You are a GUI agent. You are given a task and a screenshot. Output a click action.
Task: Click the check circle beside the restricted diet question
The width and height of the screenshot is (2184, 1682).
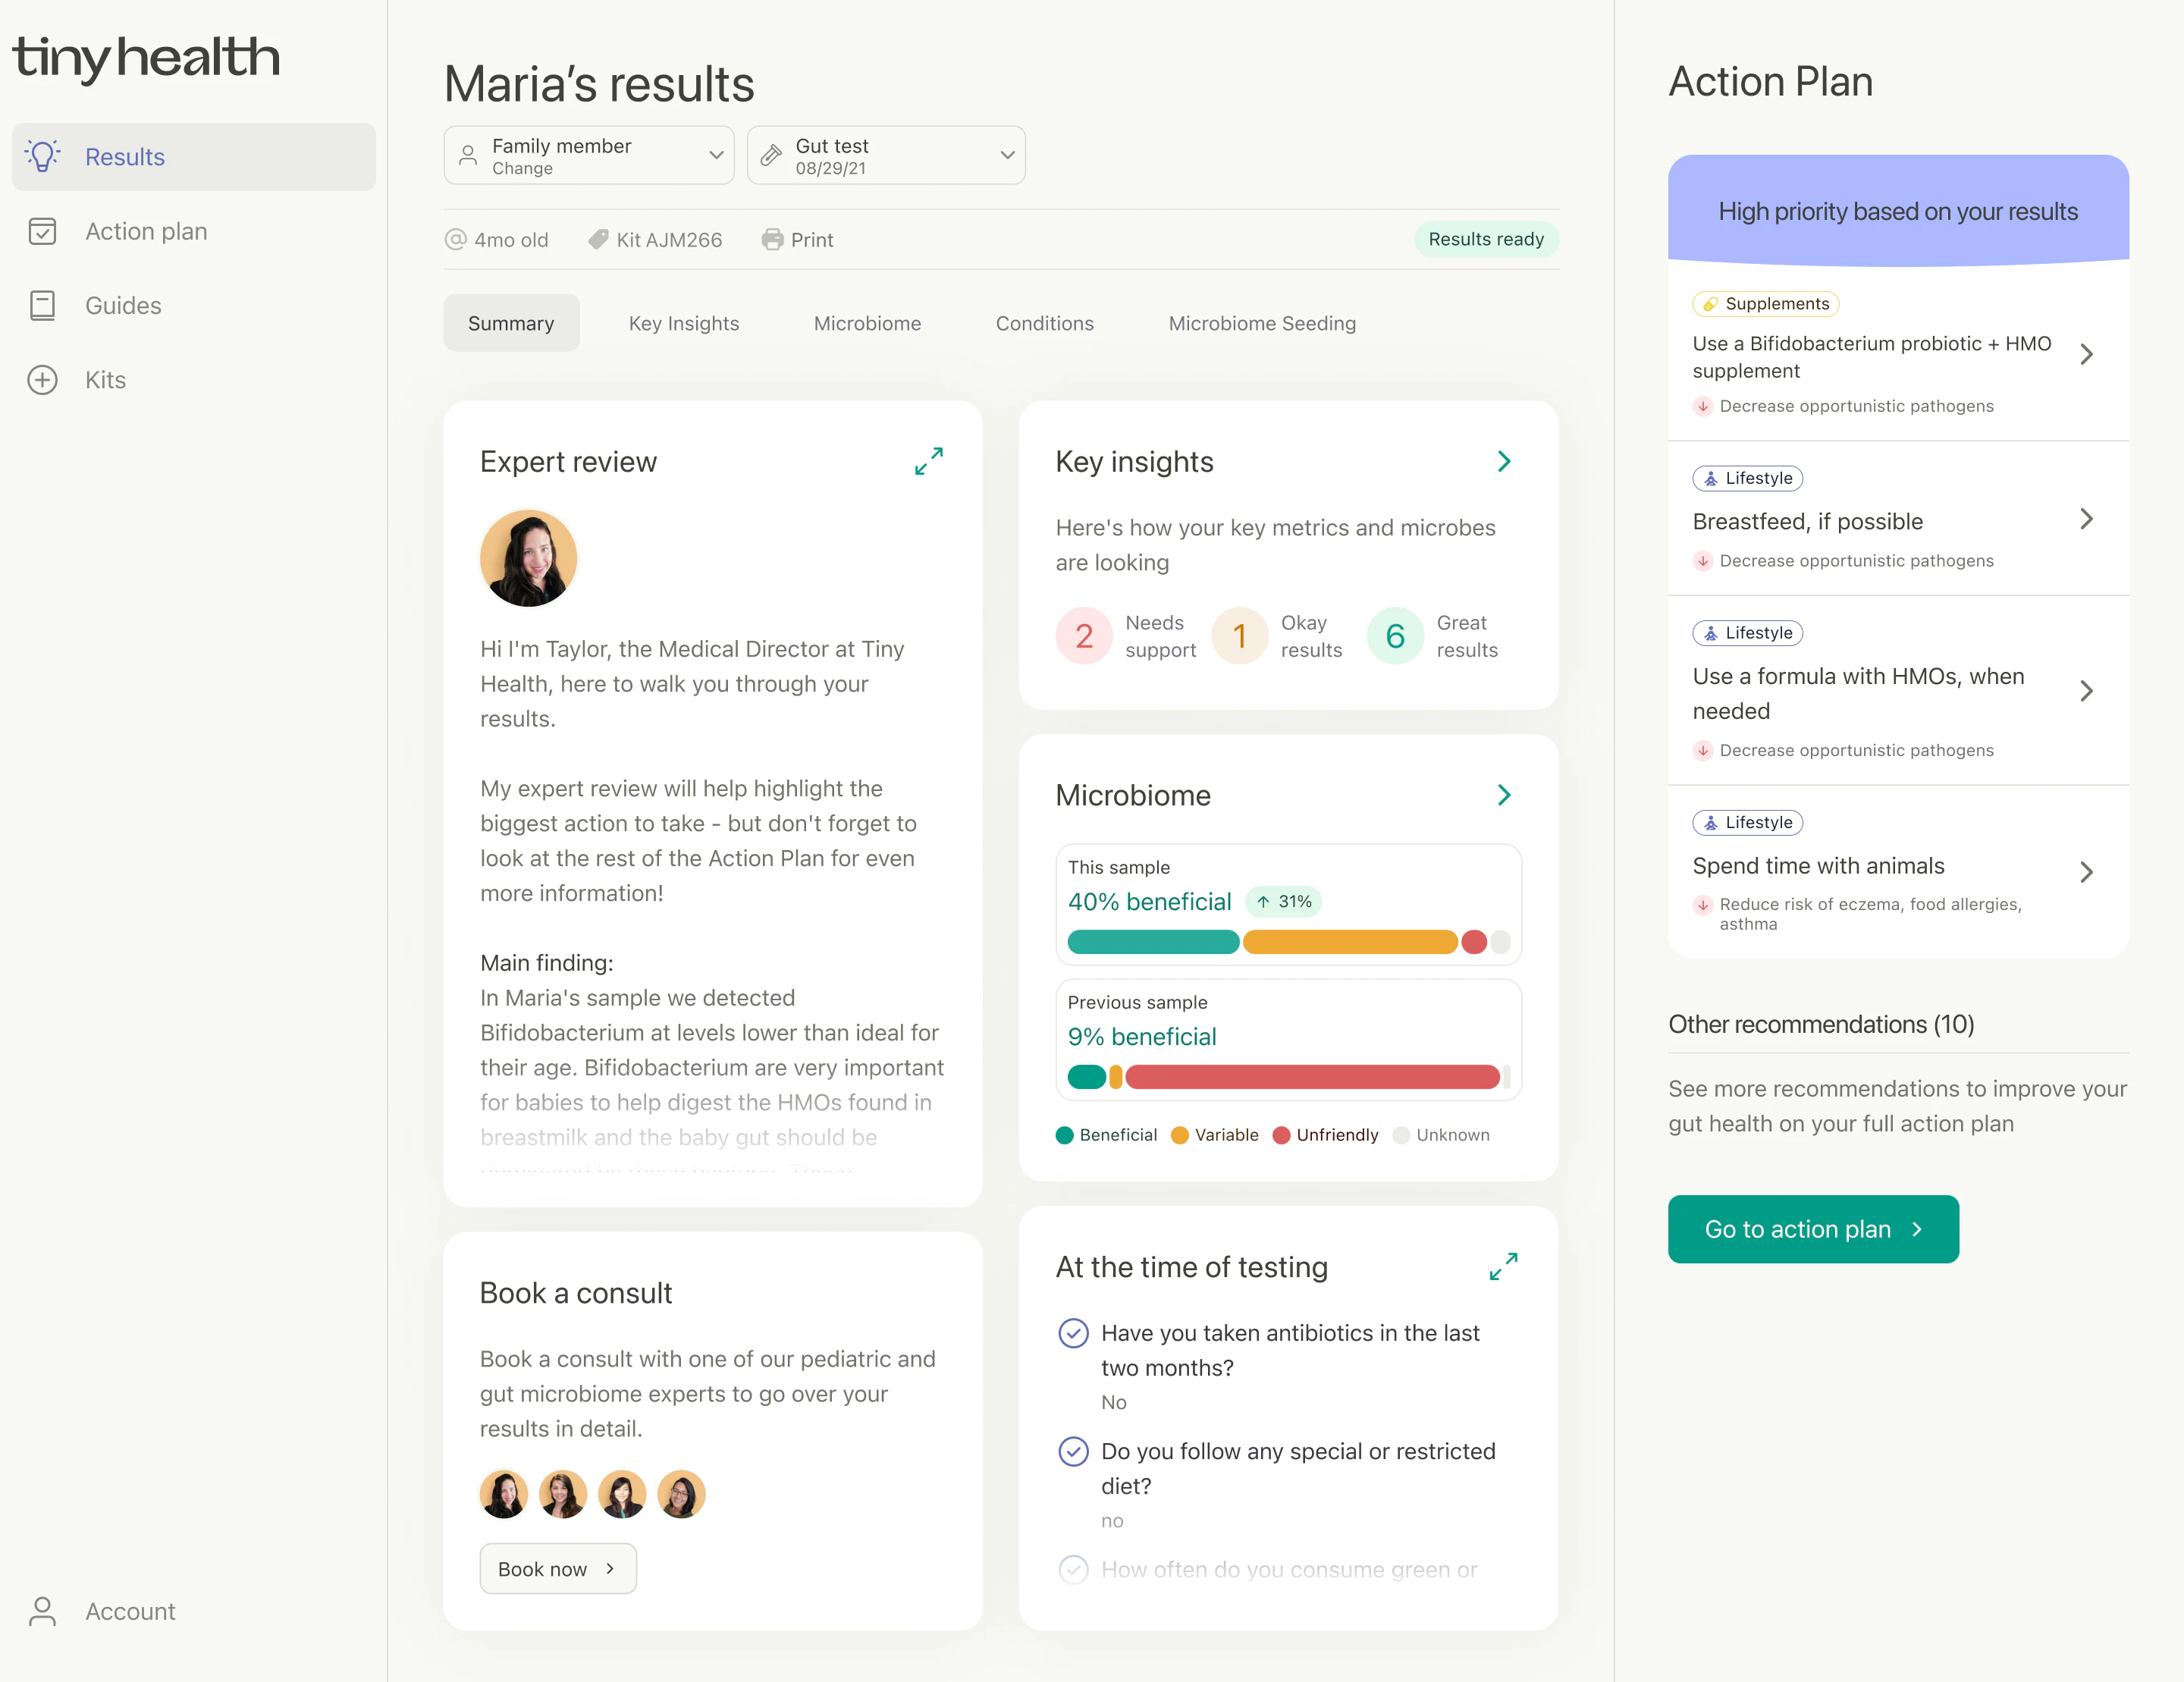pos(1073,1451)
